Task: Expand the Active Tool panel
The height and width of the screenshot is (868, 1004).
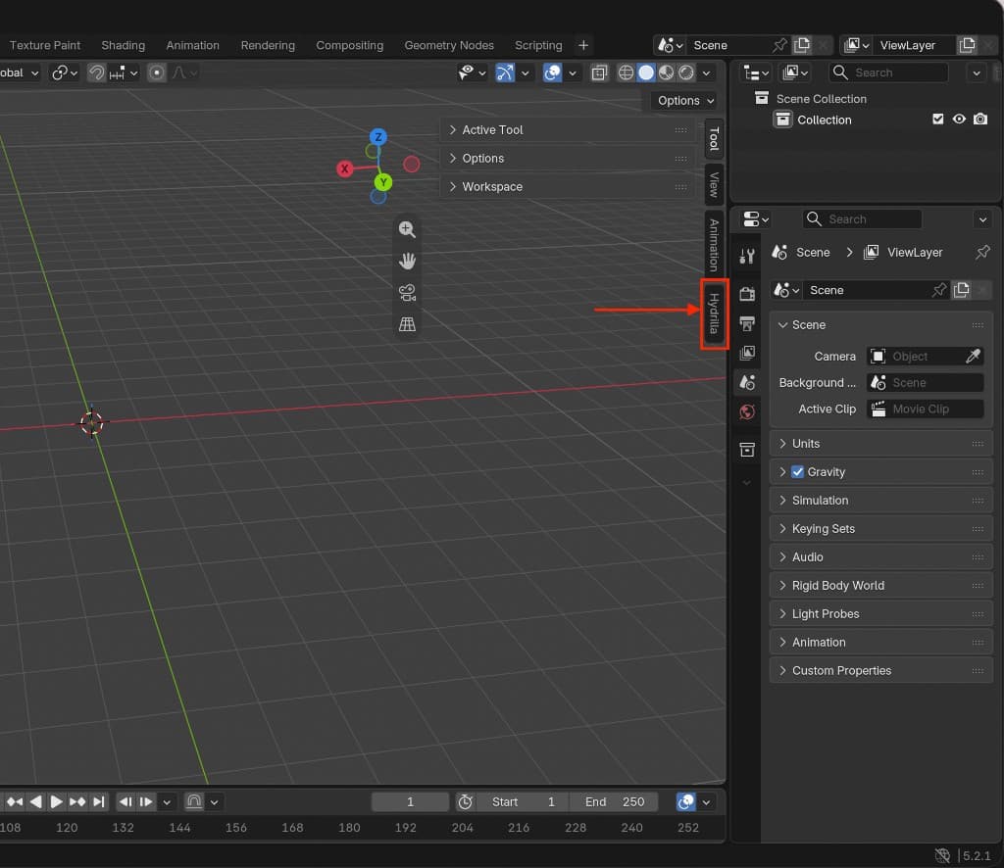Action: coord(569,130)
